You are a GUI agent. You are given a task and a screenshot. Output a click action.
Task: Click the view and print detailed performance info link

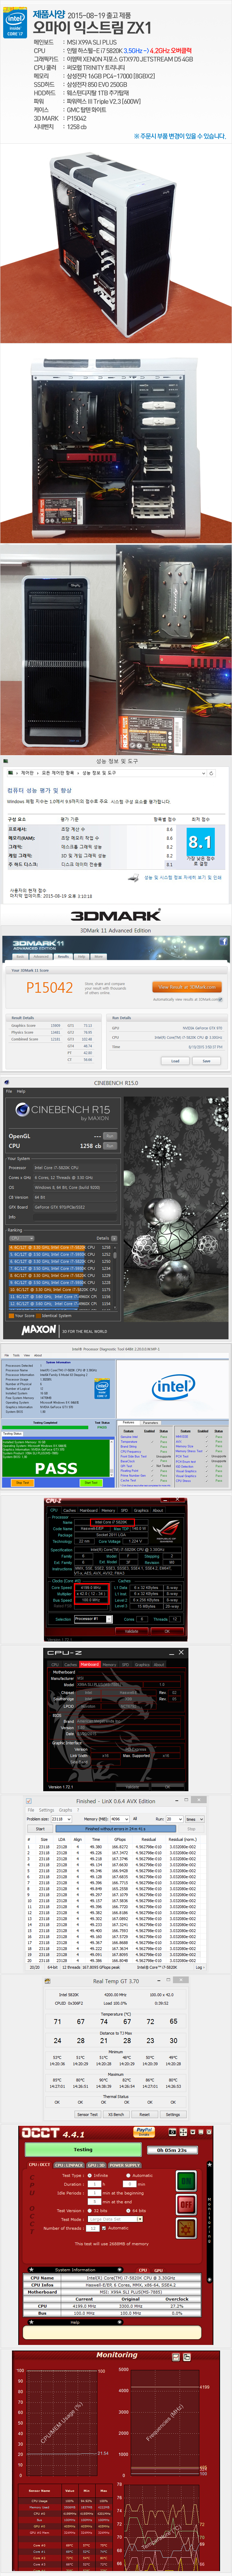click(183, 878)
